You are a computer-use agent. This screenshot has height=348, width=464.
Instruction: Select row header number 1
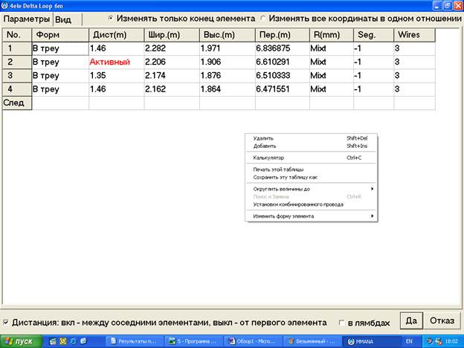17,48
